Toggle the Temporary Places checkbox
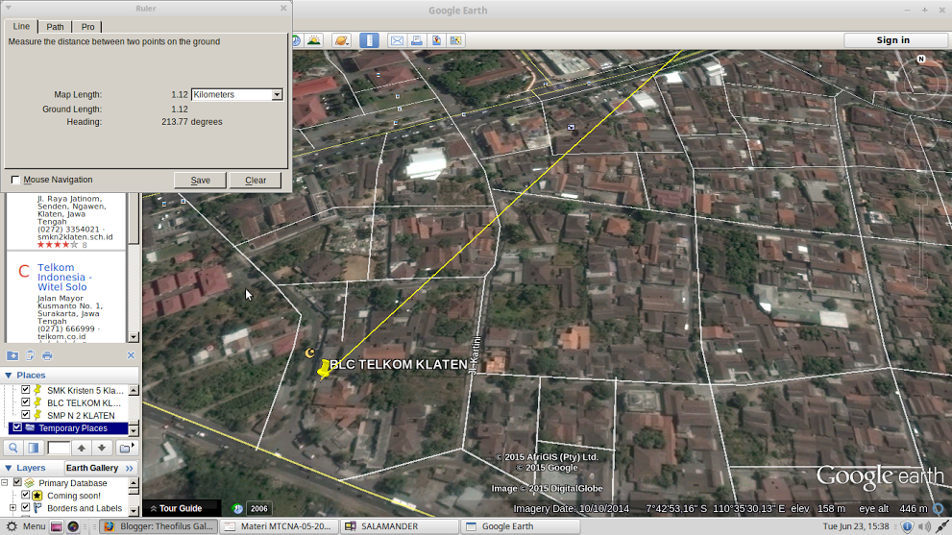Viewport: 952px width, 535px height. tap(17, 427)
